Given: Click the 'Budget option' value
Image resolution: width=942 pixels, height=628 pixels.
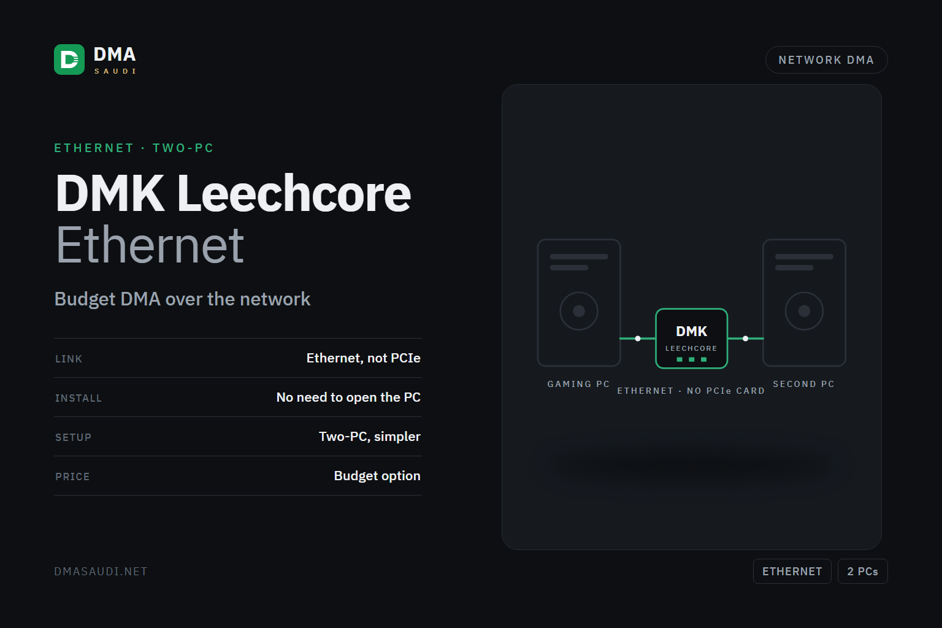Looking at the screenshot, I should [x=377, y=476].
